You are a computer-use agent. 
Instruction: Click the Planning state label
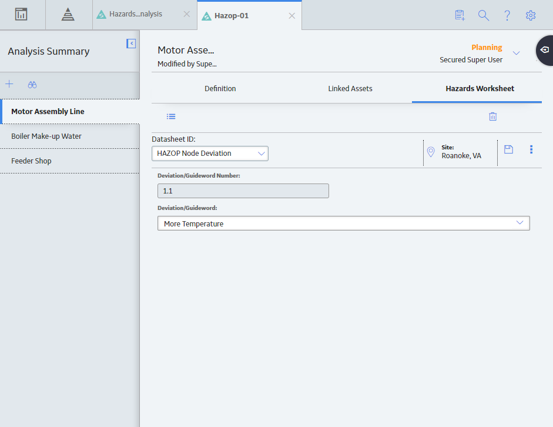(487, 47)
